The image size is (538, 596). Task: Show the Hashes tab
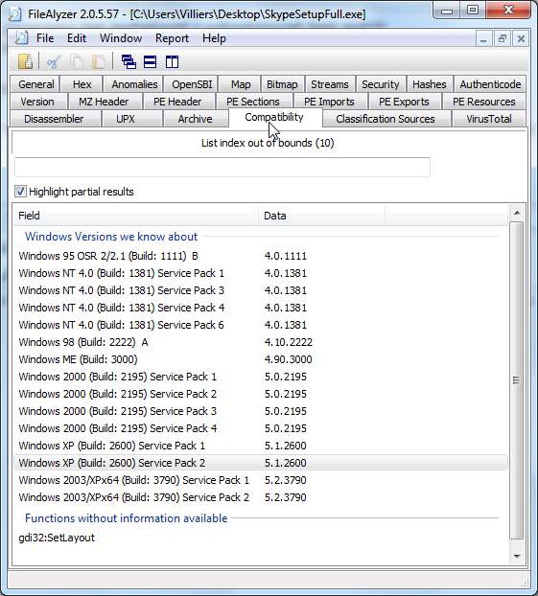point(430,84)
